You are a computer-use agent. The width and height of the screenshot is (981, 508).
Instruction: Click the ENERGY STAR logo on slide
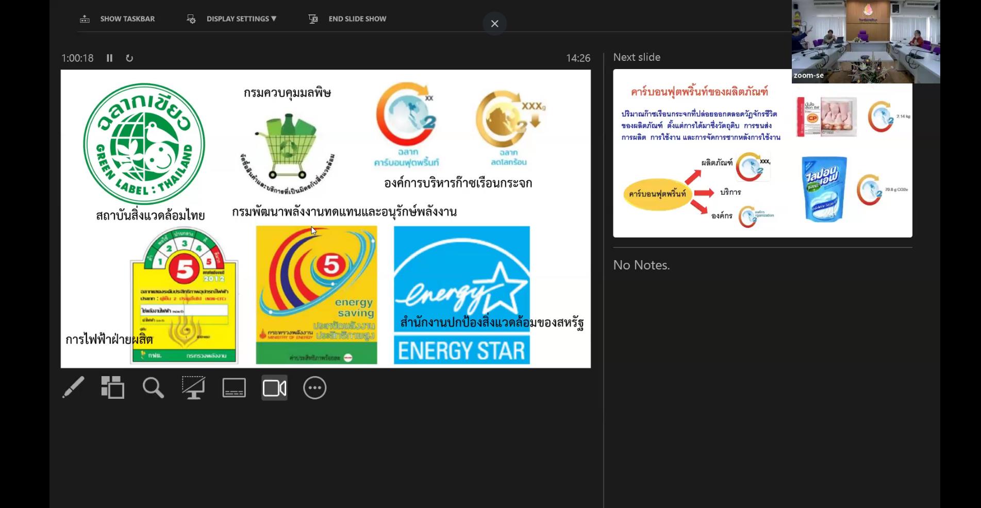tap(462, 295)
